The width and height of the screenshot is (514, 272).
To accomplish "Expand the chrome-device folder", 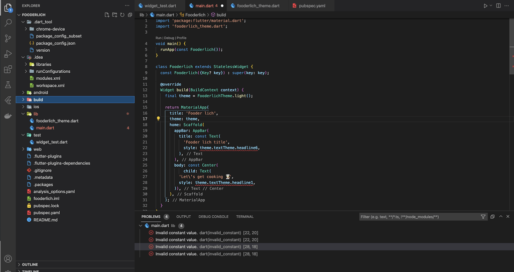I will 26,29.
